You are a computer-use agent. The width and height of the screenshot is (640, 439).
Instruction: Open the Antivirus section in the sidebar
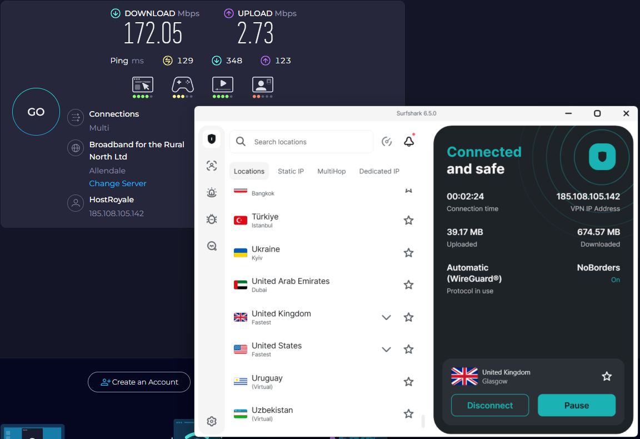(x=212, y=219)
